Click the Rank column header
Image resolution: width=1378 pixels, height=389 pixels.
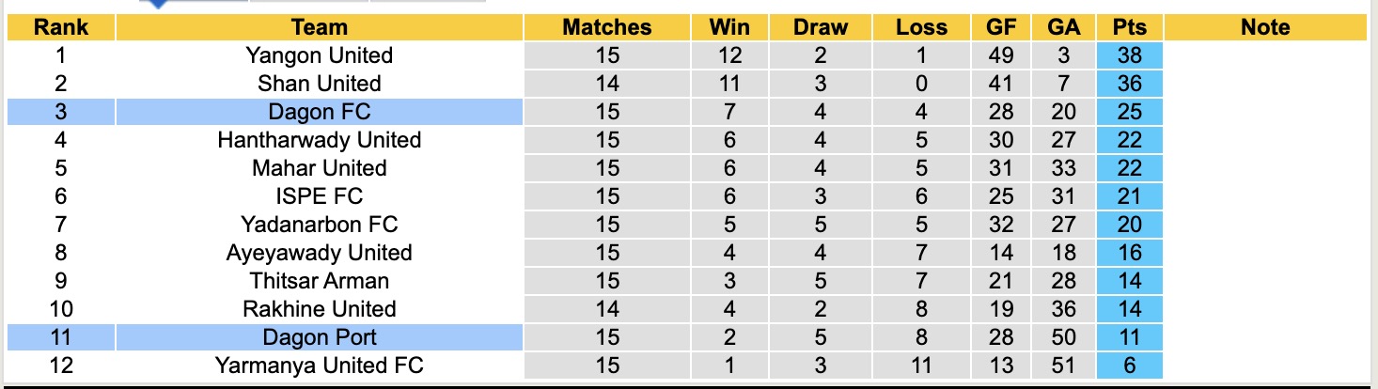tap(61, 27)
